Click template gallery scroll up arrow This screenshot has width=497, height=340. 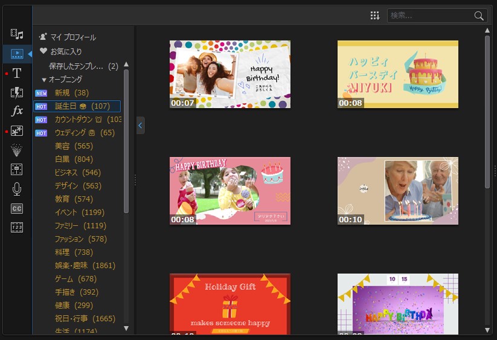point(487,30)
